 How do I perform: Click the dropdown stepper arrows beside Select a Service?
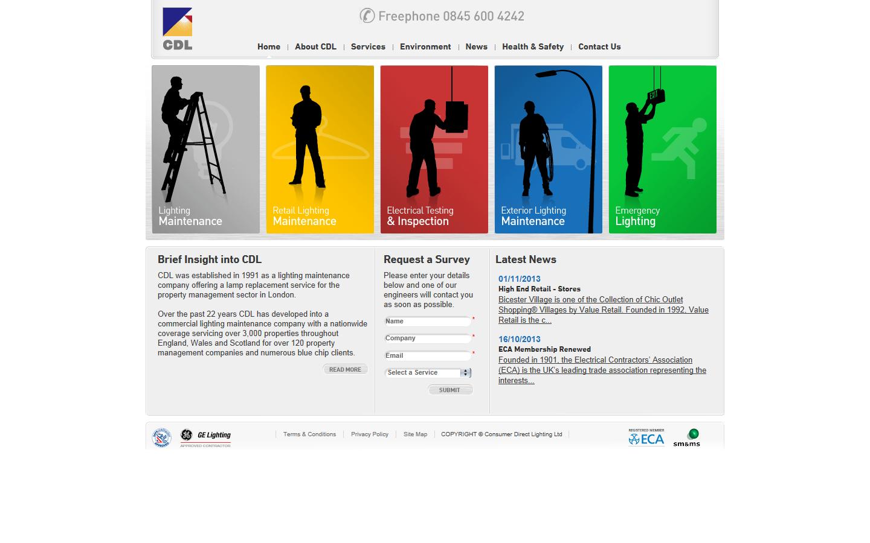(466, 373)
